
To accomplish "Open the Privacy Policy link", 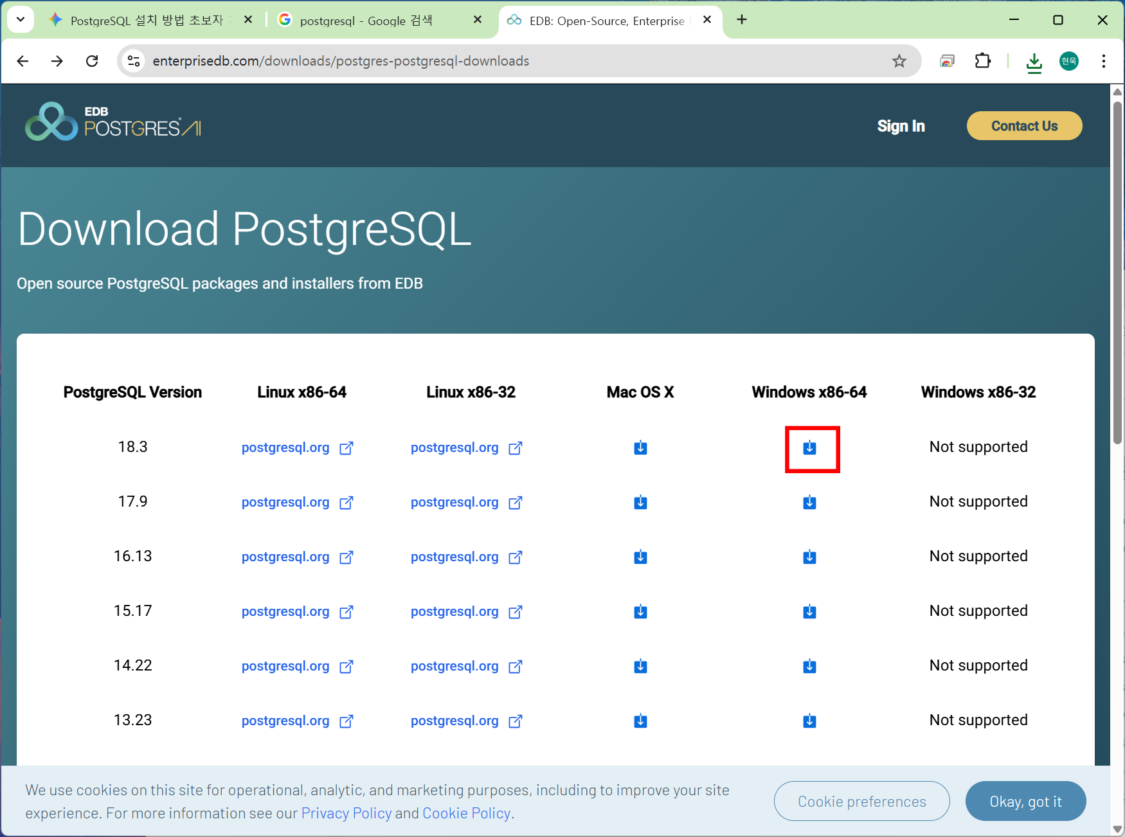I will [346, 813].
